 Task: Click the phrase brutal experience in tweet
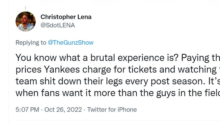click(x=127, y=58)
